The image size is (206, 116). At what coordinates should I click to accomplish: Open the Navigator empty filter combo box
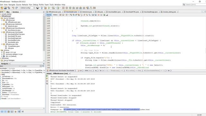(31, 66)
